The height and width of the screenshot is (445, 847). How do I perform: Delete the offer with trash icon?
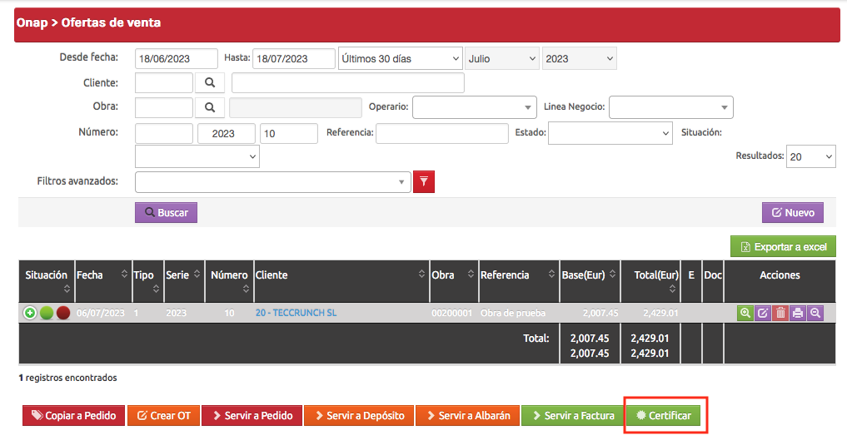(x=780, y=313)
